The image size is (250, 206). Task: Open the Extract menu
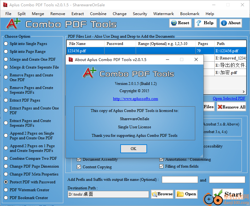click(x=77, y=14)
